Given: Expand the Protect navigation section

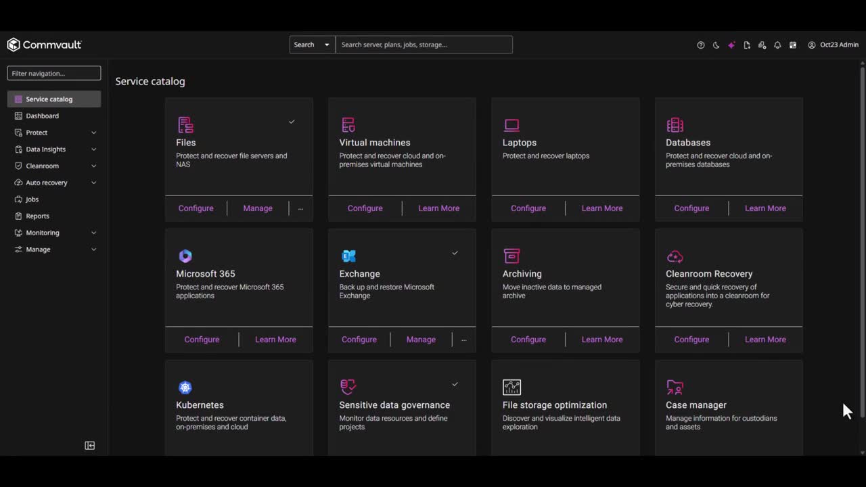Looking at the screenshot, I should tap(93, 133).
